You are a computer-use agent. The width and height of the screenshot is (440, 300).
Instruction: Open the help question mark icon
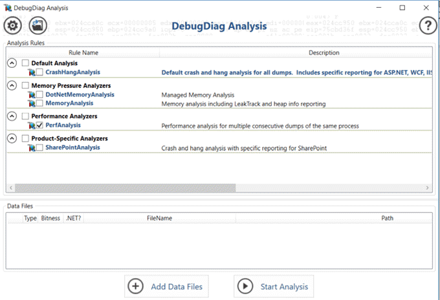click(x=428, y=26)
